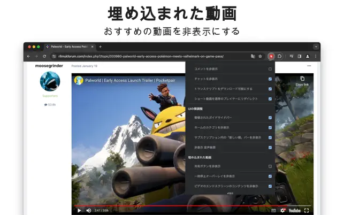Reload the current page
This screenshot has width=344, height=215.
pos(44,56)
